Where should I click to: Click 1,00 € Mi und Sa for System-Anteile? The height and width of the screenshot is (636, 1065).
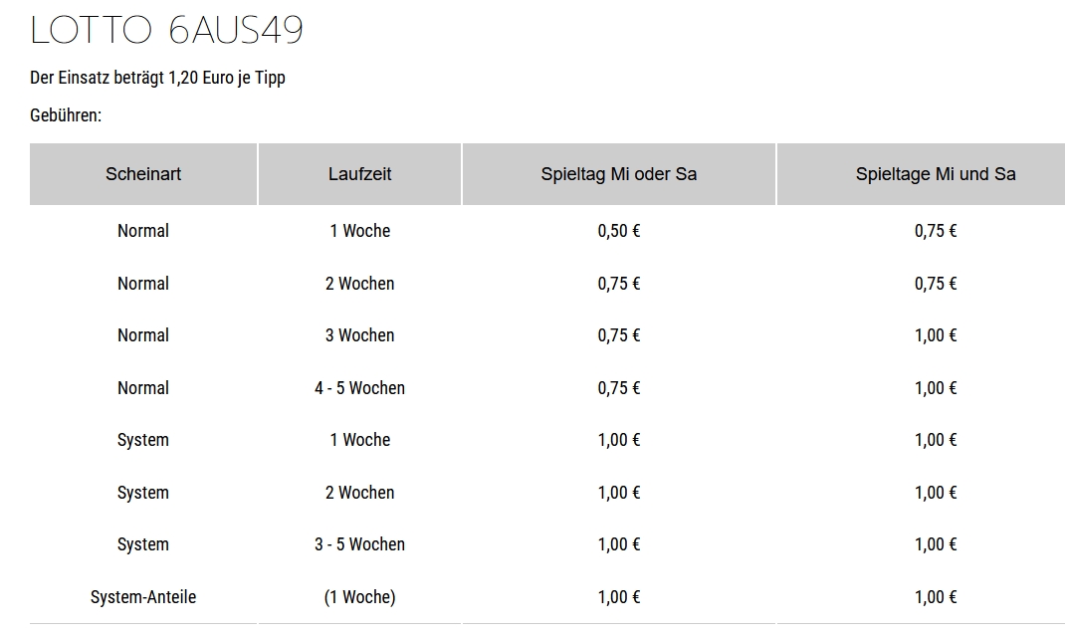(x=936, y=597)
